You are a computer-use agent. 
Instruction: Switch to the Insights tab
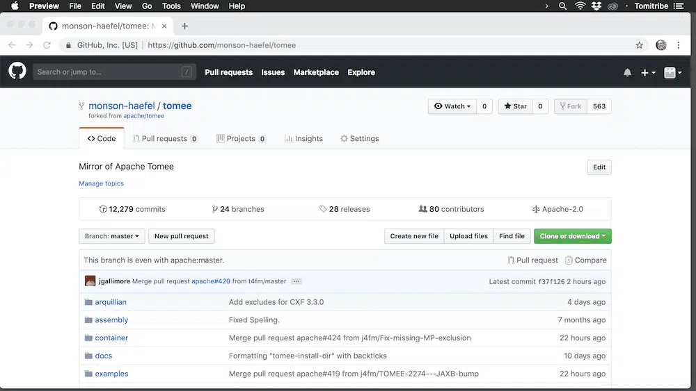coord(303,139)
